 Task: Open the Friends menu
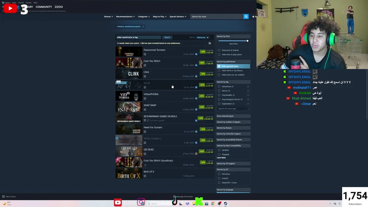21,3
